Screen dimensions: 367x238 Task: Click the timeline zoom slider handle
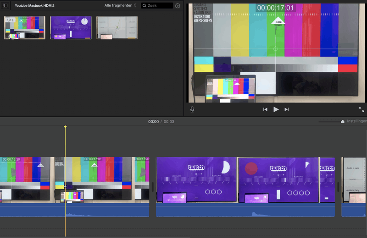click(343, 121)
